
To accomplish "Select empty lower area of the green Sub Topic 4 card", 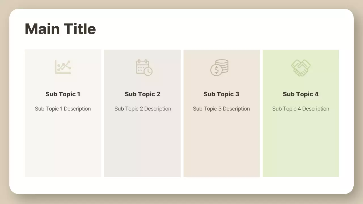I will (x=301, y=147).
